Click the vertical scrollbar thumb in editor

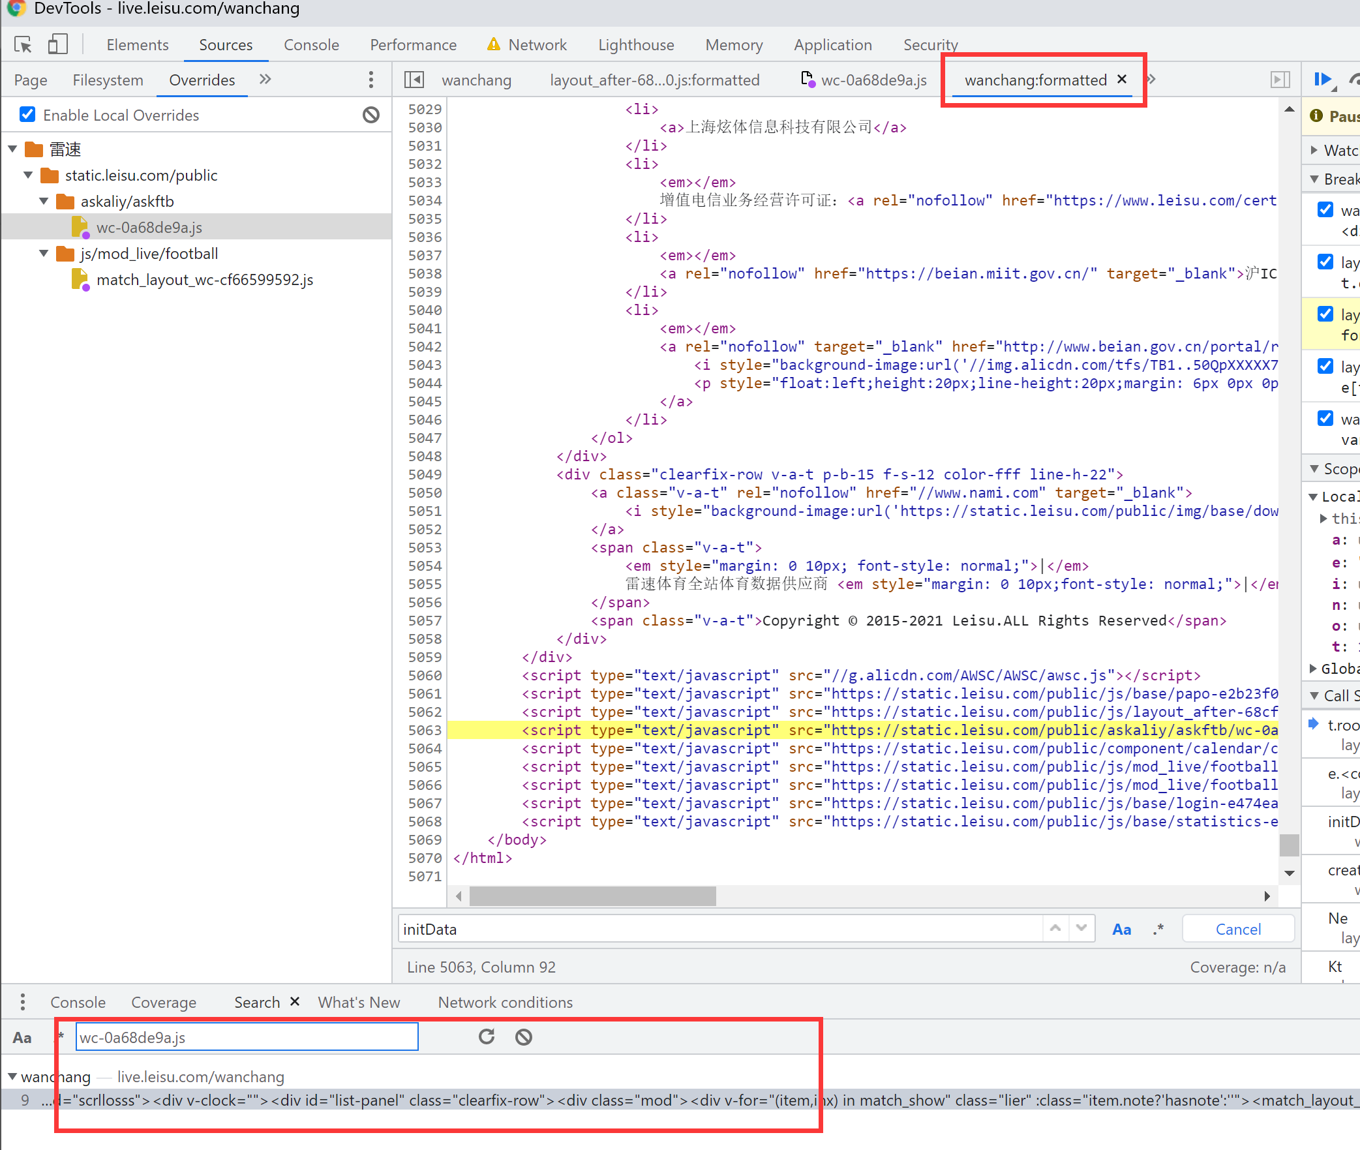tap(1289, 844)
